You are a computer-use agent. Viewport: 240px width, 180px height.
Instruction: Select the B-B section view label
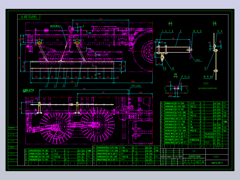pos(215,24)
